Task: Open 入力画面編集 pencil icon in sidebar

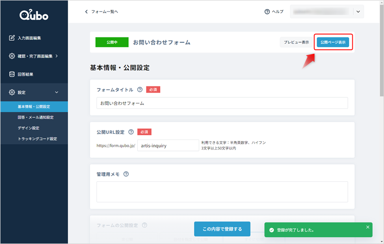Action: [x=12, y=38]
